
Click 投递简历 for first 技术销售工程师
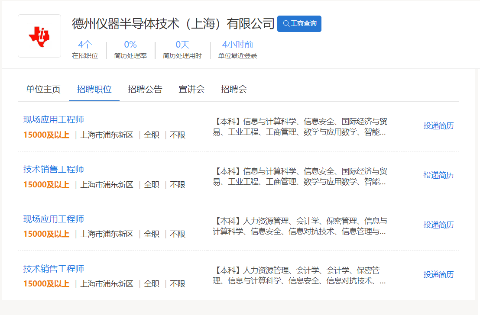point(438,175)
